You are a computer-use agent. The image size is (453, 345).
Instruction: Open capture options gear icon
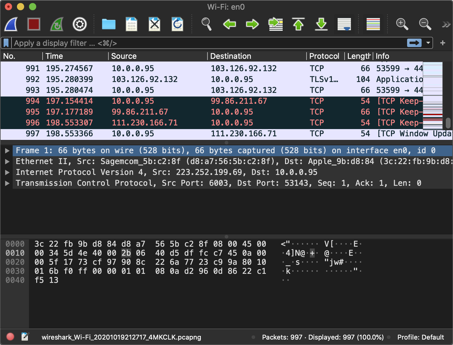pyautogui.click(x=80, y=24)
